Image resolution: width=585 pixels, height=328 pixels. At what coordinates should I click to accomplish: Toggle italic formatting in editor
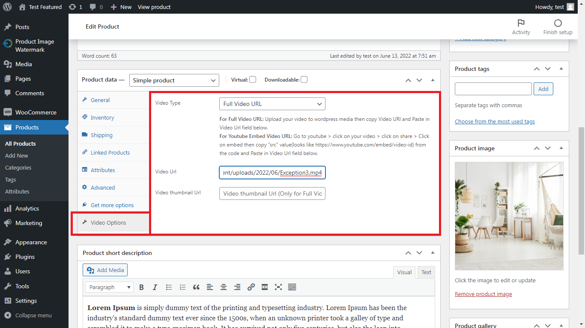(155, 287)
